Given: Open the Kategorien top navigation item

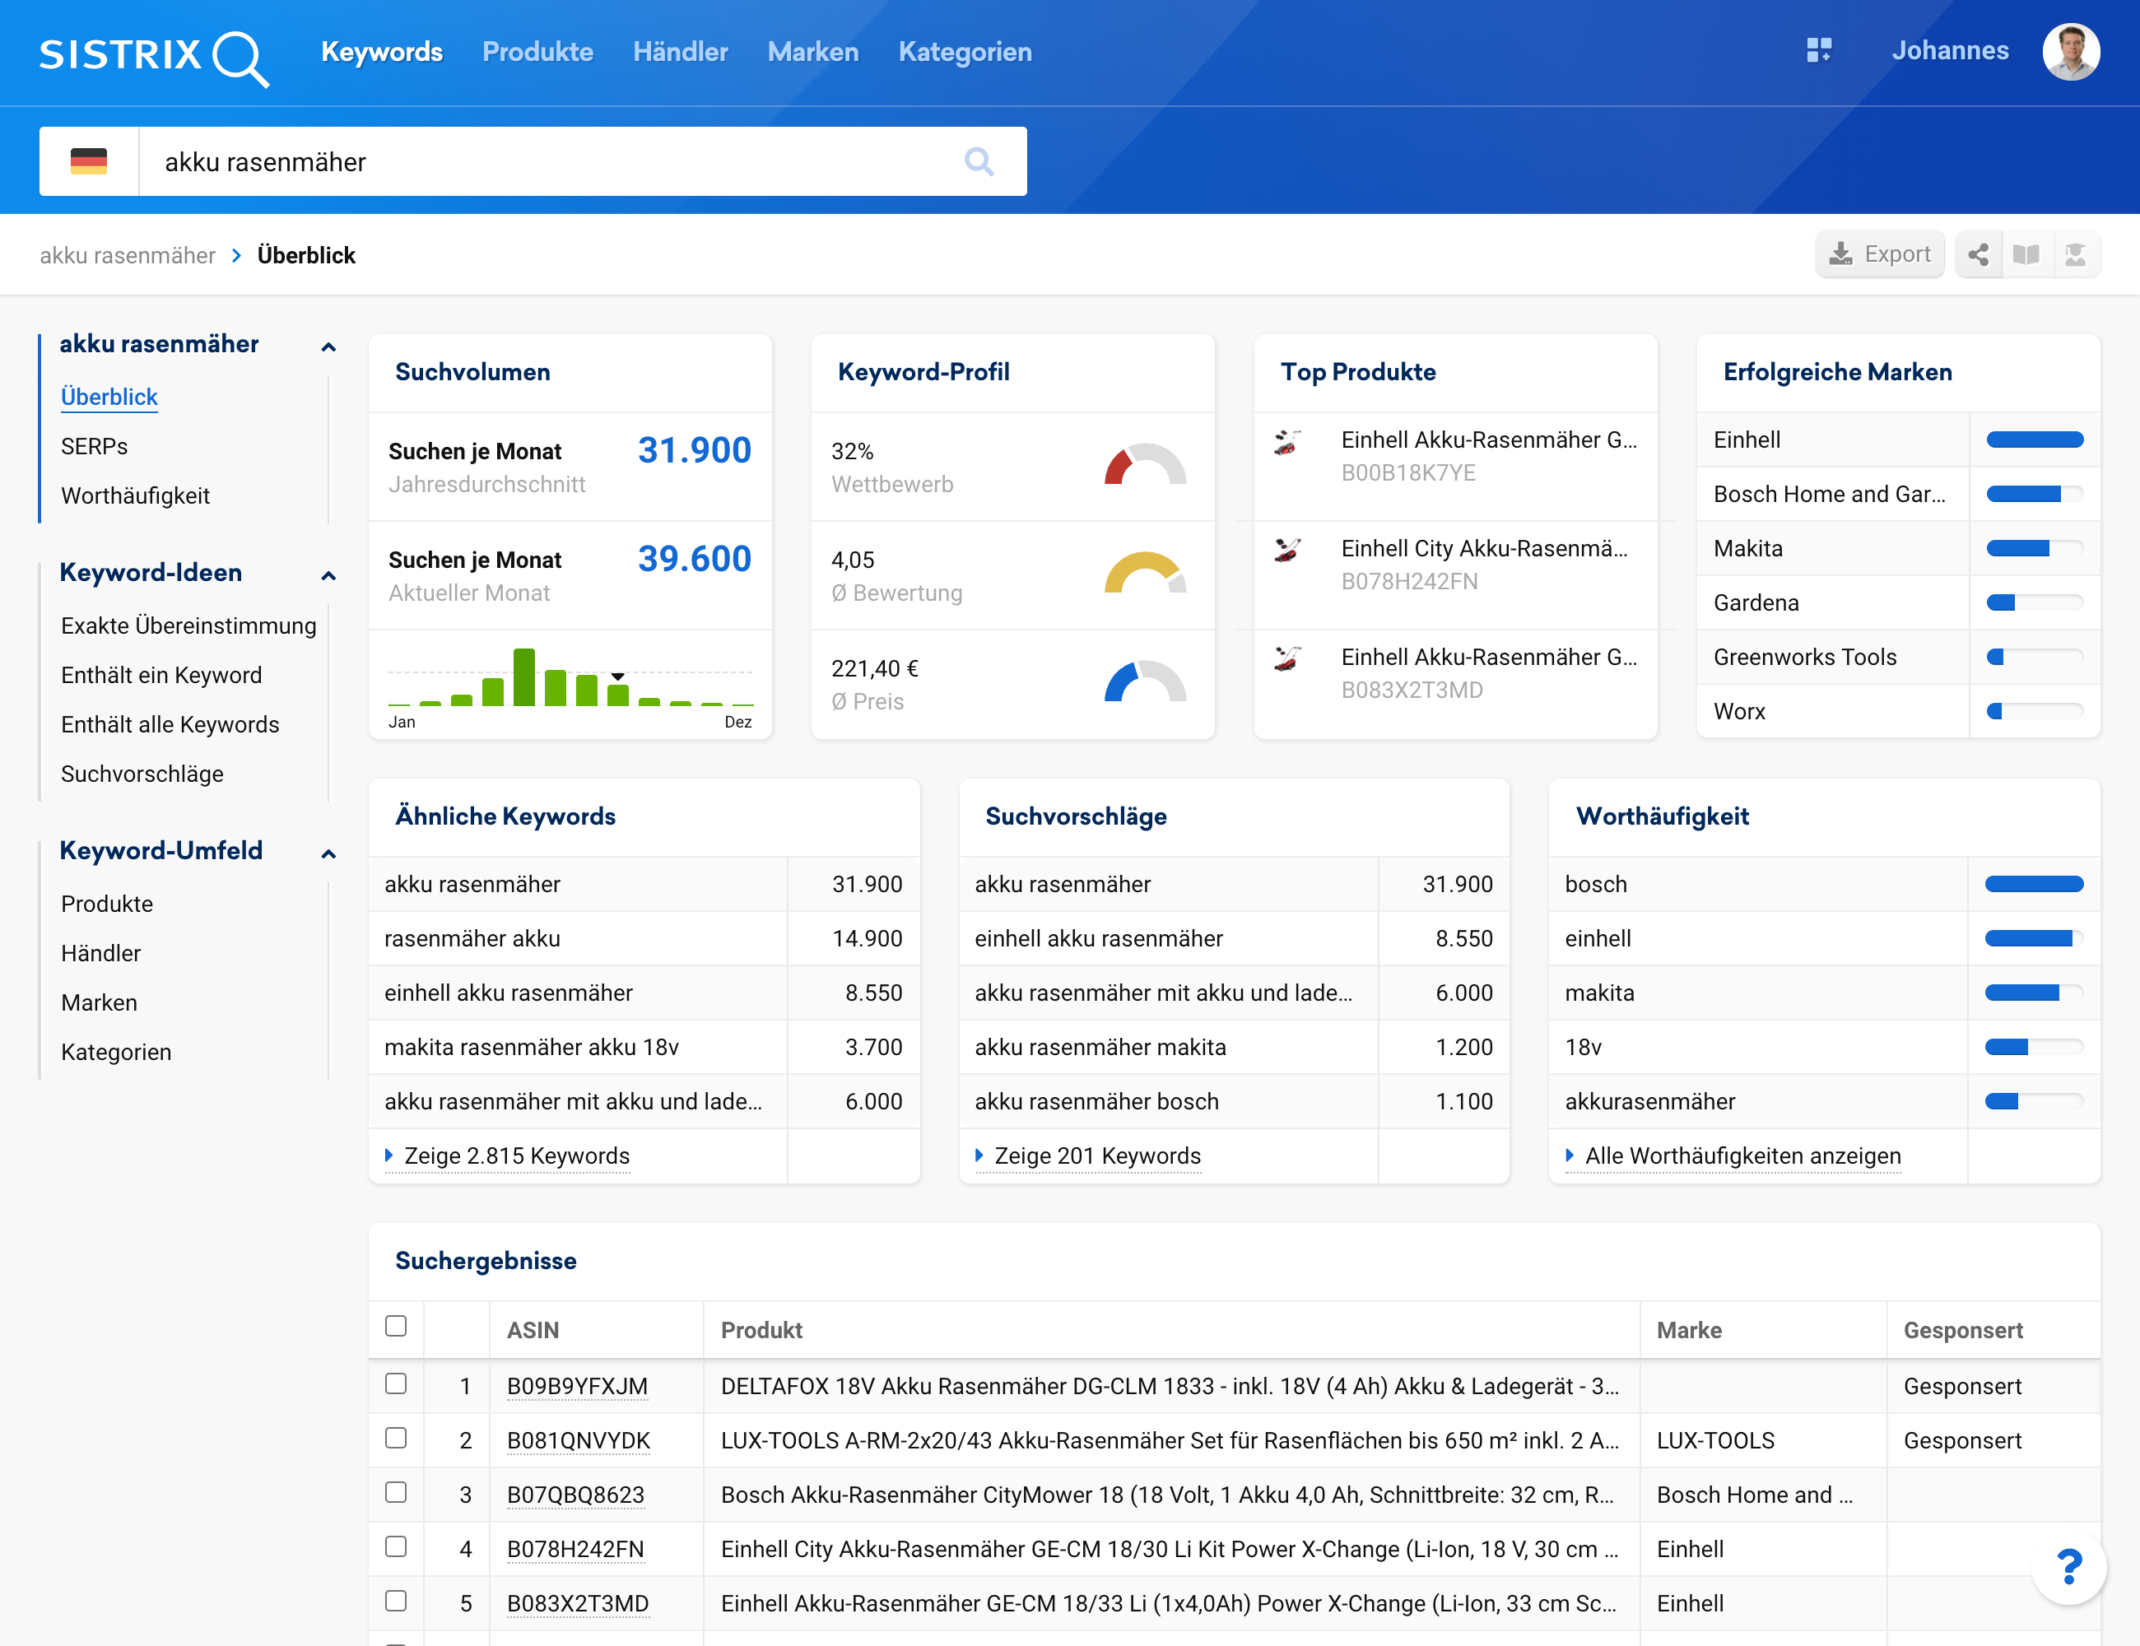Looking at the screenshot, I should click(964, 52).
